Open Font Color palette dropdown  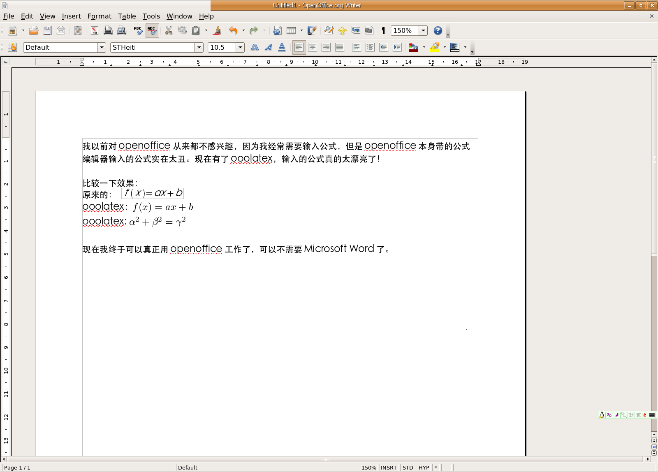coord(424,47)
